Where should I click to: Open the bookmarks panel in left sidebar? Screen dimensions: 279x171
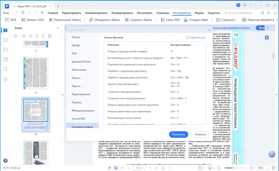[6, 40]
